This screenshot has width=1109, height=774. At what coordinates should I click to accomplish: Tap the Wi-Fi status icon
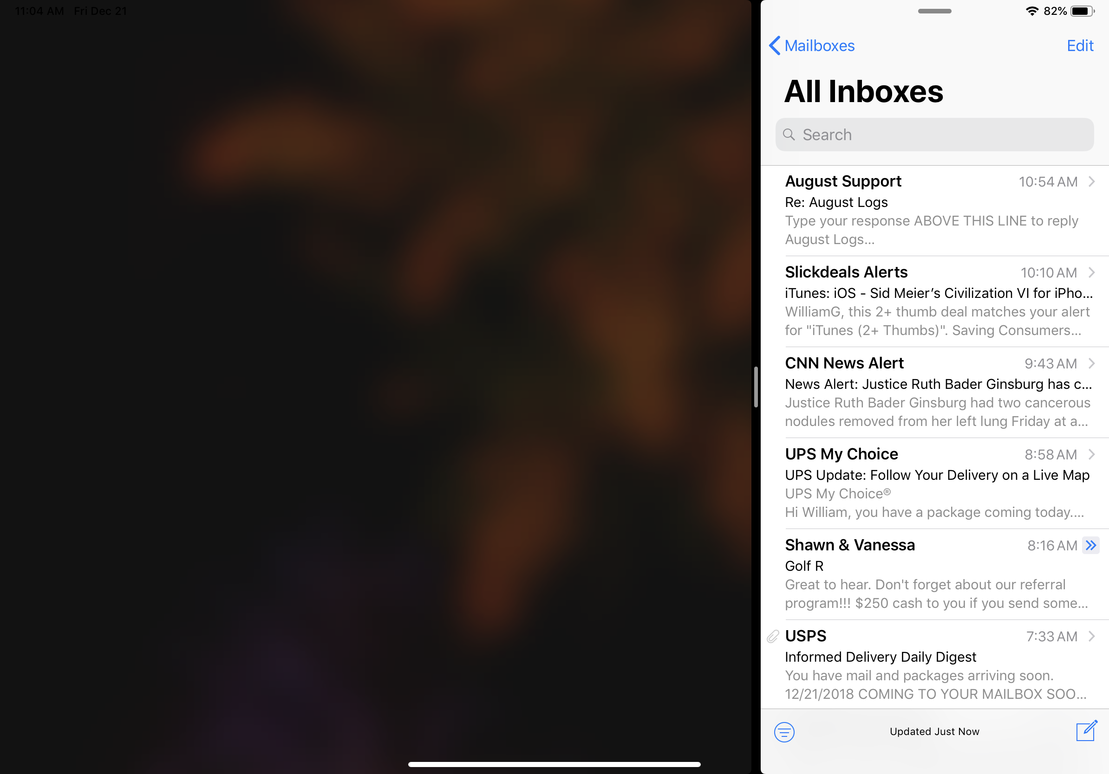(1032, 11)
